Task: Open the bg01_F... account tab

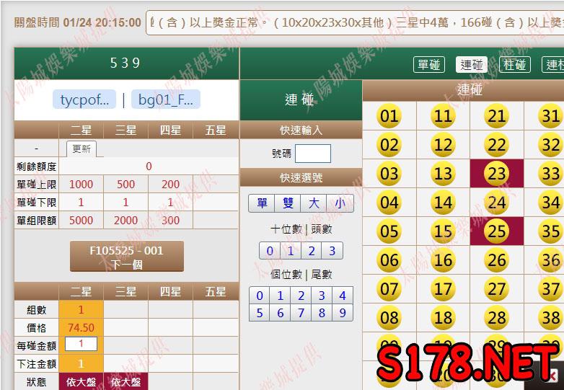Action: pyautogui.click(x=166, y=99)
